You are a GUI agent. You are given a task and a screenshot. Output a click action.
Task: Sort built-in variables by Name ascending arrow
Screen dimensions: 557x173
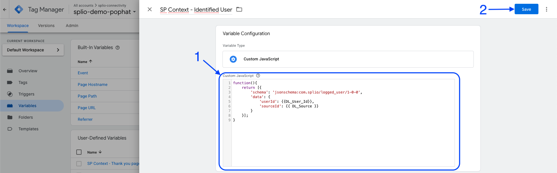[x=91, y=61]
